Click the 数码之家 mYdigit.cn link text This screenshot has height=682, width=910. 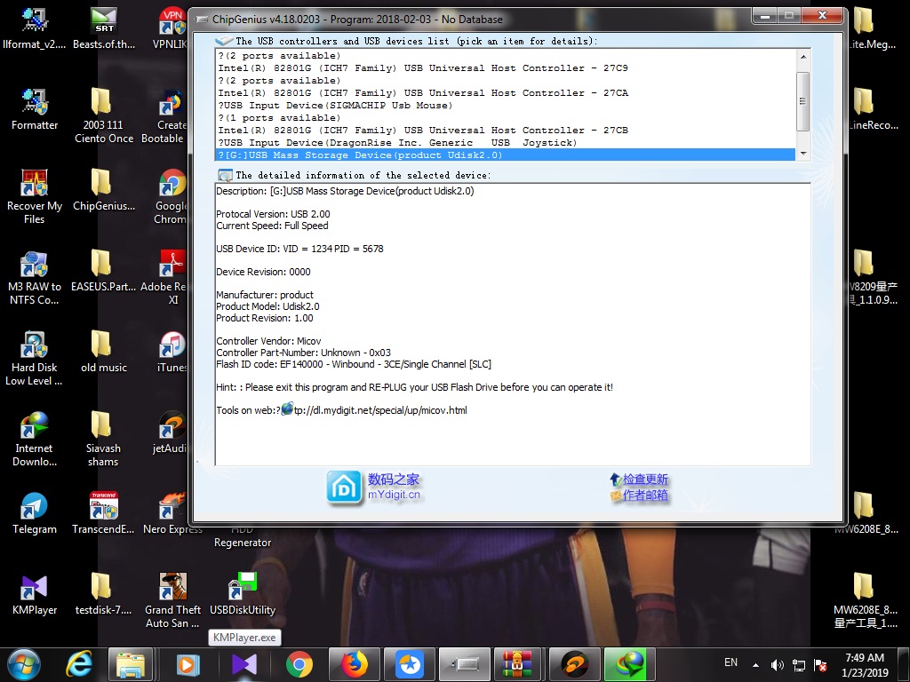coord(394,488)
